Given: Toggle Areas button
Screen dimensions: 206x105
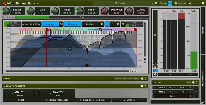Looking at the screenshot, I should coord(25,24).
